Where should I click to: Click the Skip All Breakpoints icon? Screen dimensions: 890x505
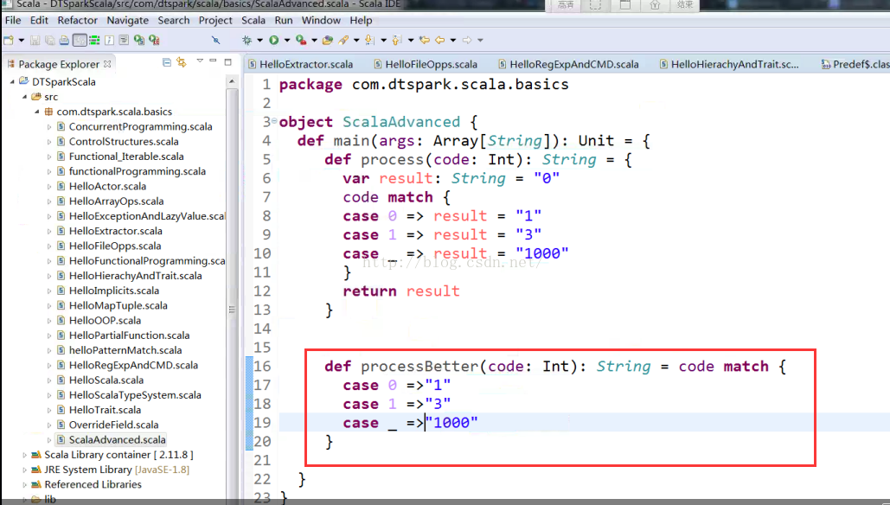coord(215,41)
